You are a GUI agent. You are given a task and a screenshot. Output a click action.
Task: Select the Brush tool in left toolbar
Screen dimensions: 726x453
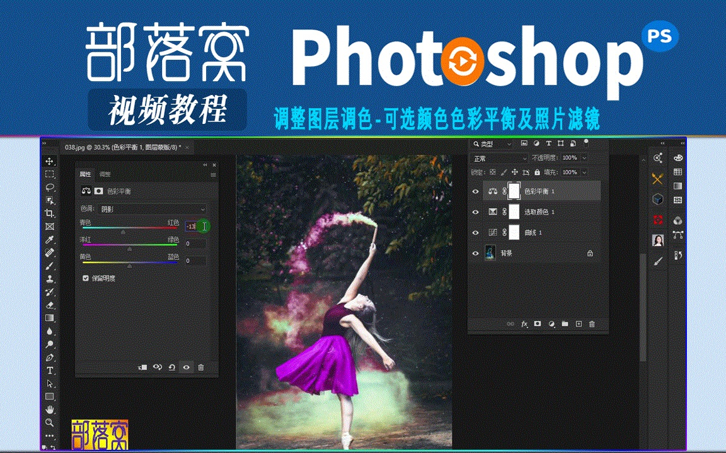(50, 266)
